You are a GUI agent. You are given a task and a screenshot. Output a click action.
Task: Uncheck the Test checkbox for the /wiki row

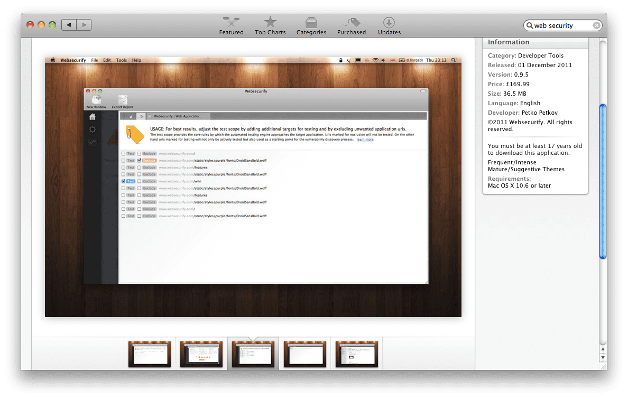tap(123, 181)
